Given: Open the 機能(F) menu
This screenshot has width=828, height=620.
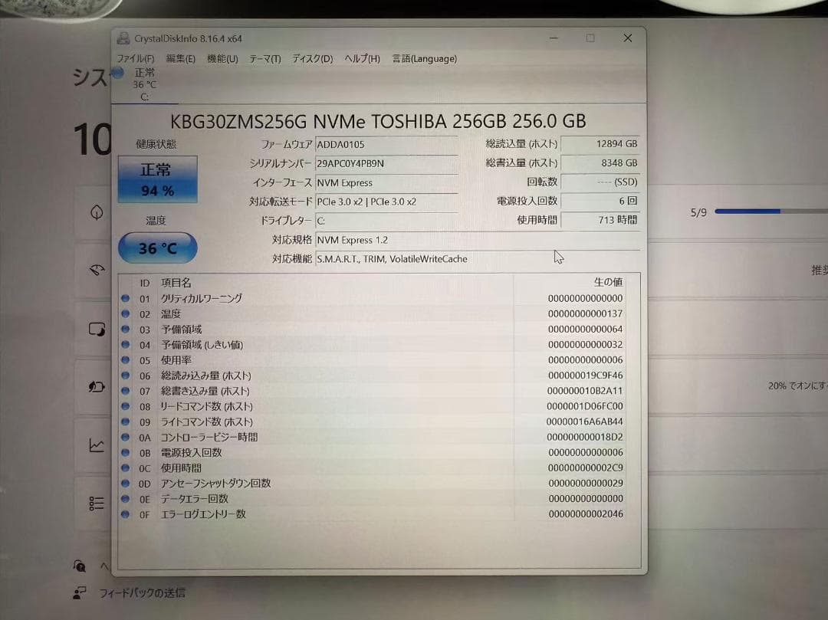Looking at the screenshot, I should point(222,58).
